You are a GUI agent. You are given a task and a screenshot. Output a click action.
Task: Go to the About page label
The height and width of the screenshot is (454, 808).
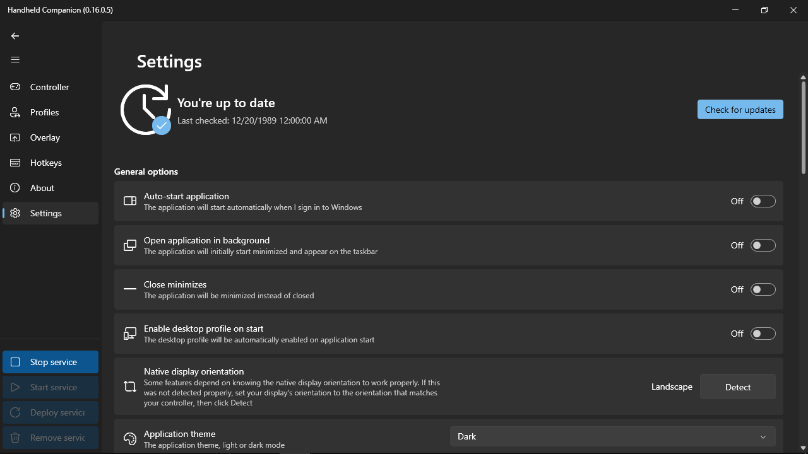click(42, 188)
